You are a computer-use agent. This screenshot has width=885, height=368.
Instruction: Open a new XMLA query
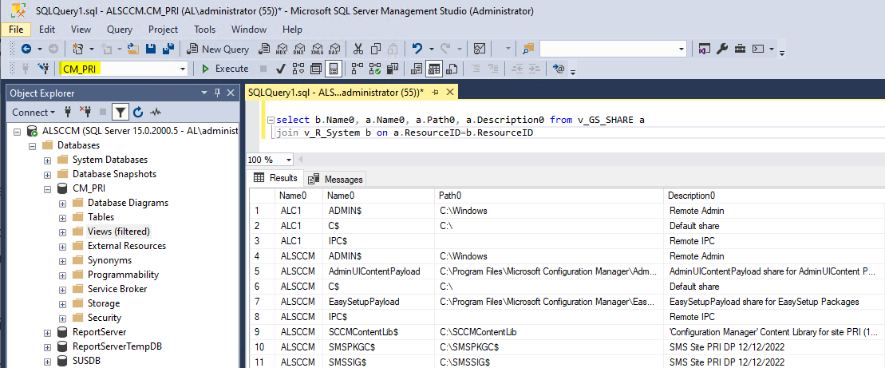point(318,49)
